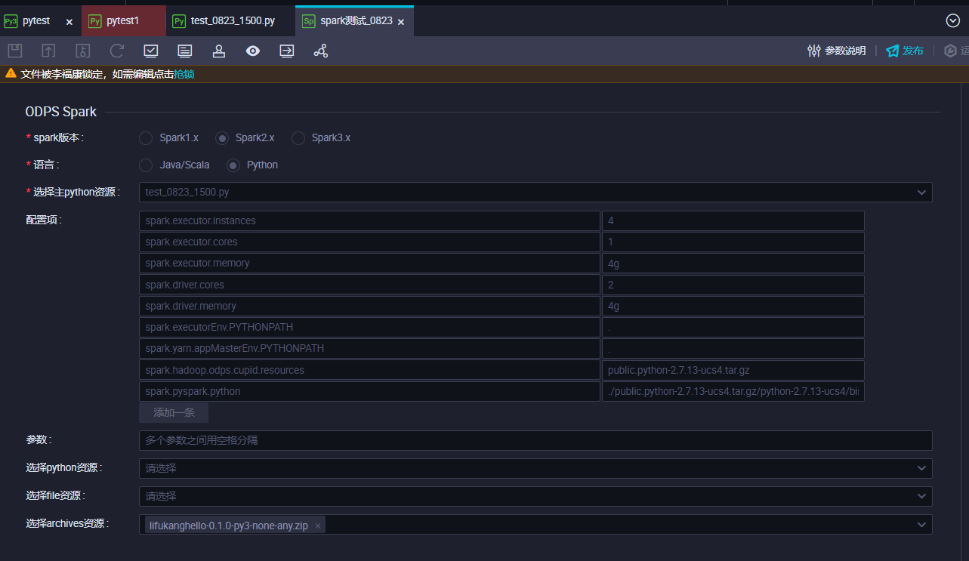This screenshot has height=561, width=969.
Task: Click the paper-plane publish icon
Action: (893, 51)
